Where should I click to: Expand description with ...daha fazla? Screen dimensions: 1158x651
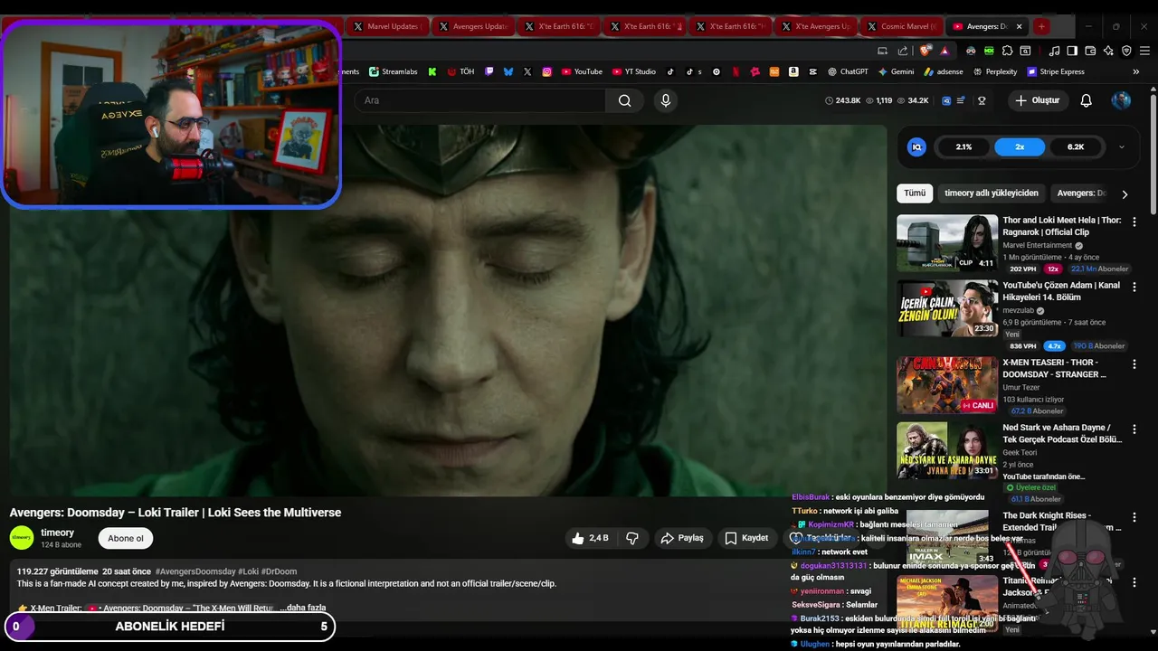[x=301, y=608]
